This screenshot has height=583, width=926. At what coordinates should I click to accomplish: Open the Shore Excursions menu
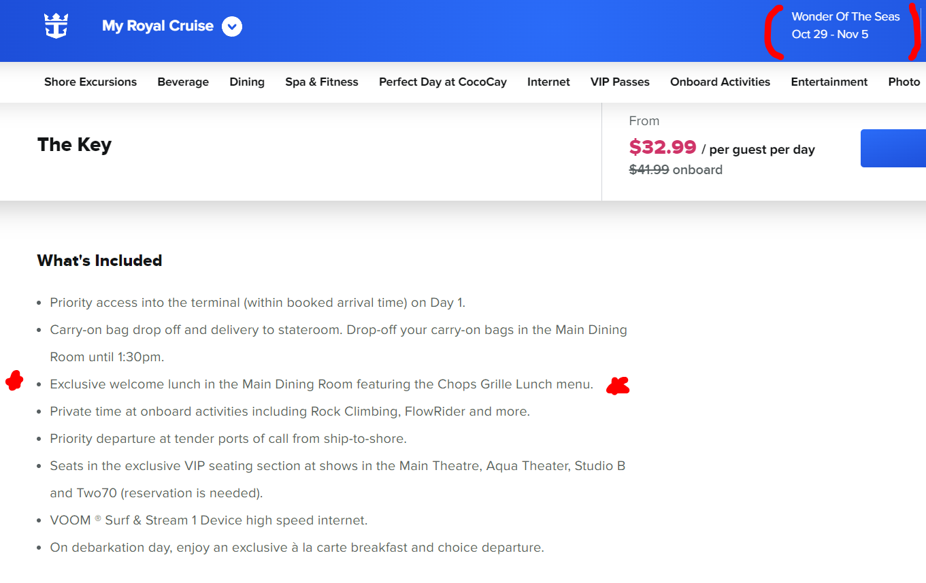click(x=90, y=82)
